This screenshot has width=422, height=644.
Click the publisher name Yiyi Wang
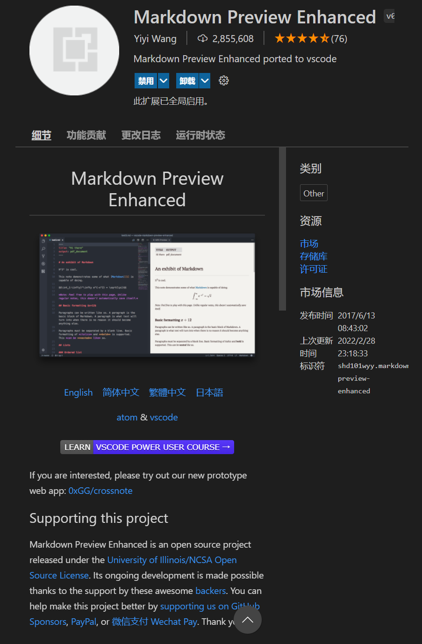point(155,39)
